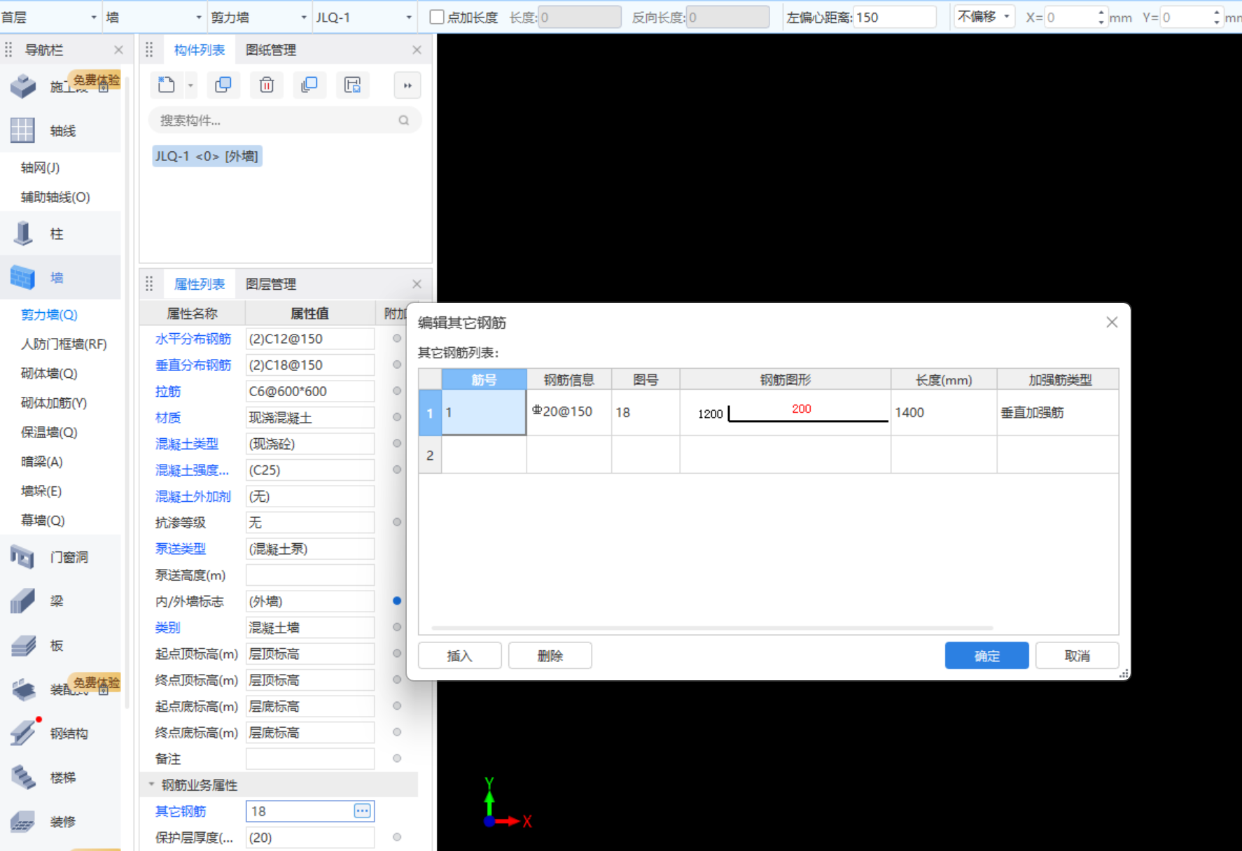Click the dialog horizontal scrollbar
The height and width of the screenshot is (851, 1242).
point(712,628)
